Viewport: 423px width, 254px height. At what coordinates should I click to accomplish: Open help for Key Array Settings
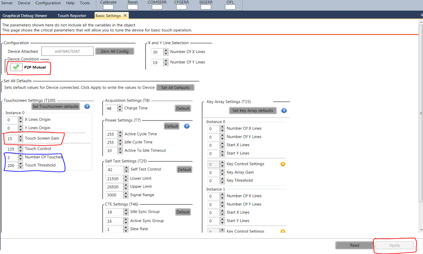click(x=284, y=111)
